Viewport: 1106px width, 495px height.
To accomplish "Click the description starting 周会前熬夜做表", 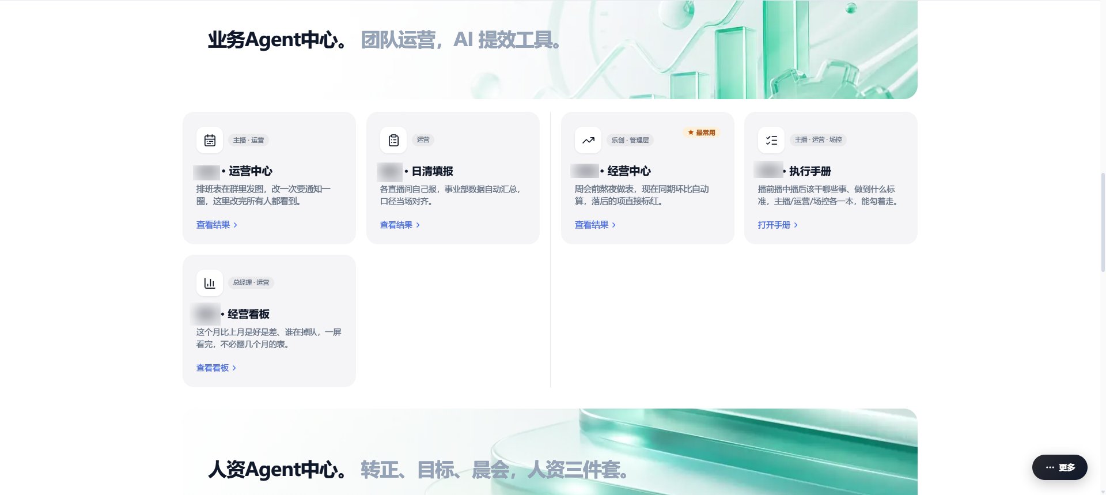I will (x=642, y=195).
